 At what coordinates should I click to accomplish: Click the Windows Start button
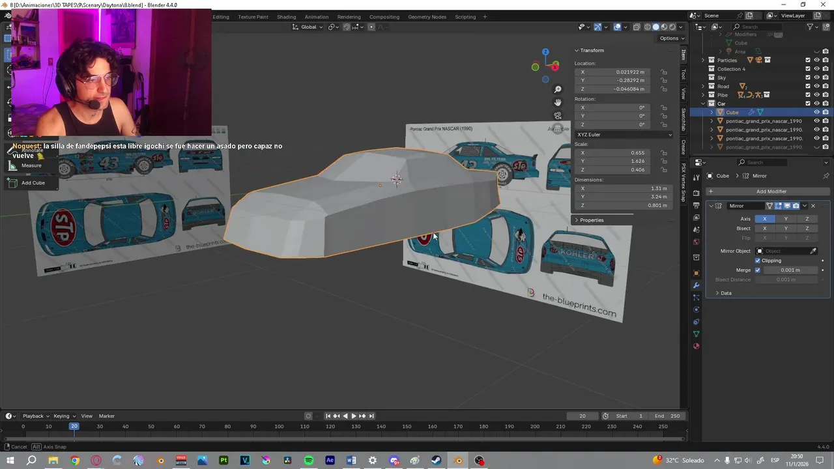(10, 461)
